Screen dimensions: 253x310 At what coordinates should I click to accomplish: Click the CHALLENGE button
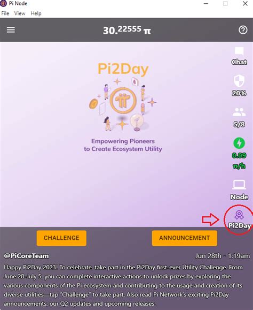pyautogui.click(x=61, y=238)
